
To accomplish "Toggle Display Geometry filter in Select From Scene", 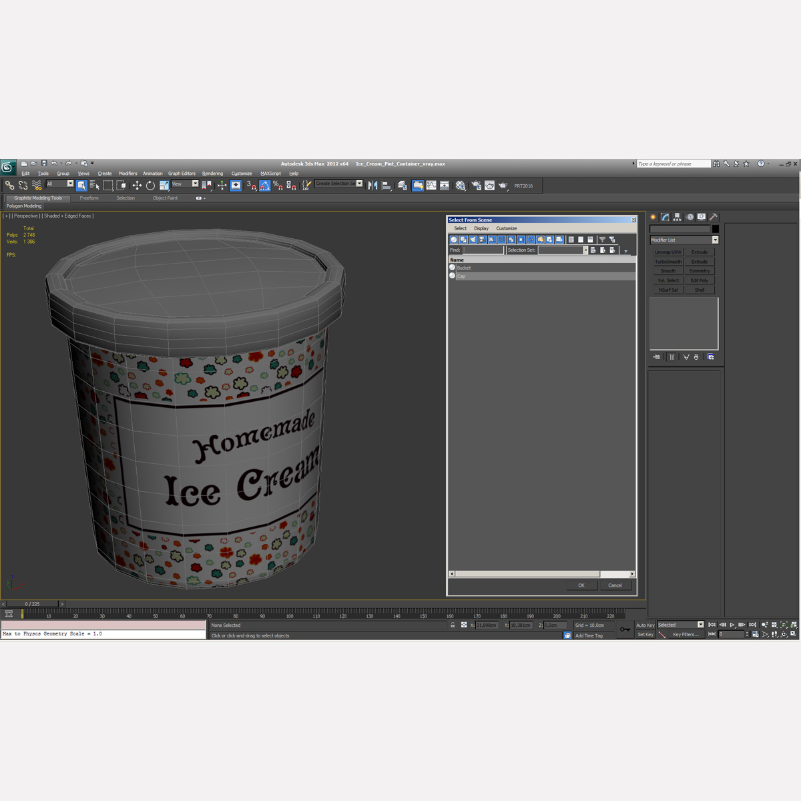I will (x=454, y=240).
